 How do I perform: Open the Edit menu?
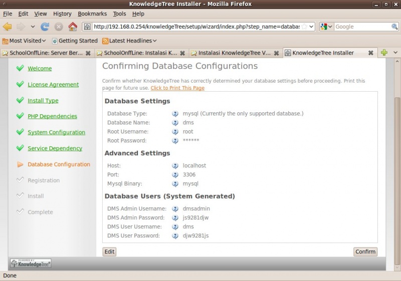(x=23, y=14)
